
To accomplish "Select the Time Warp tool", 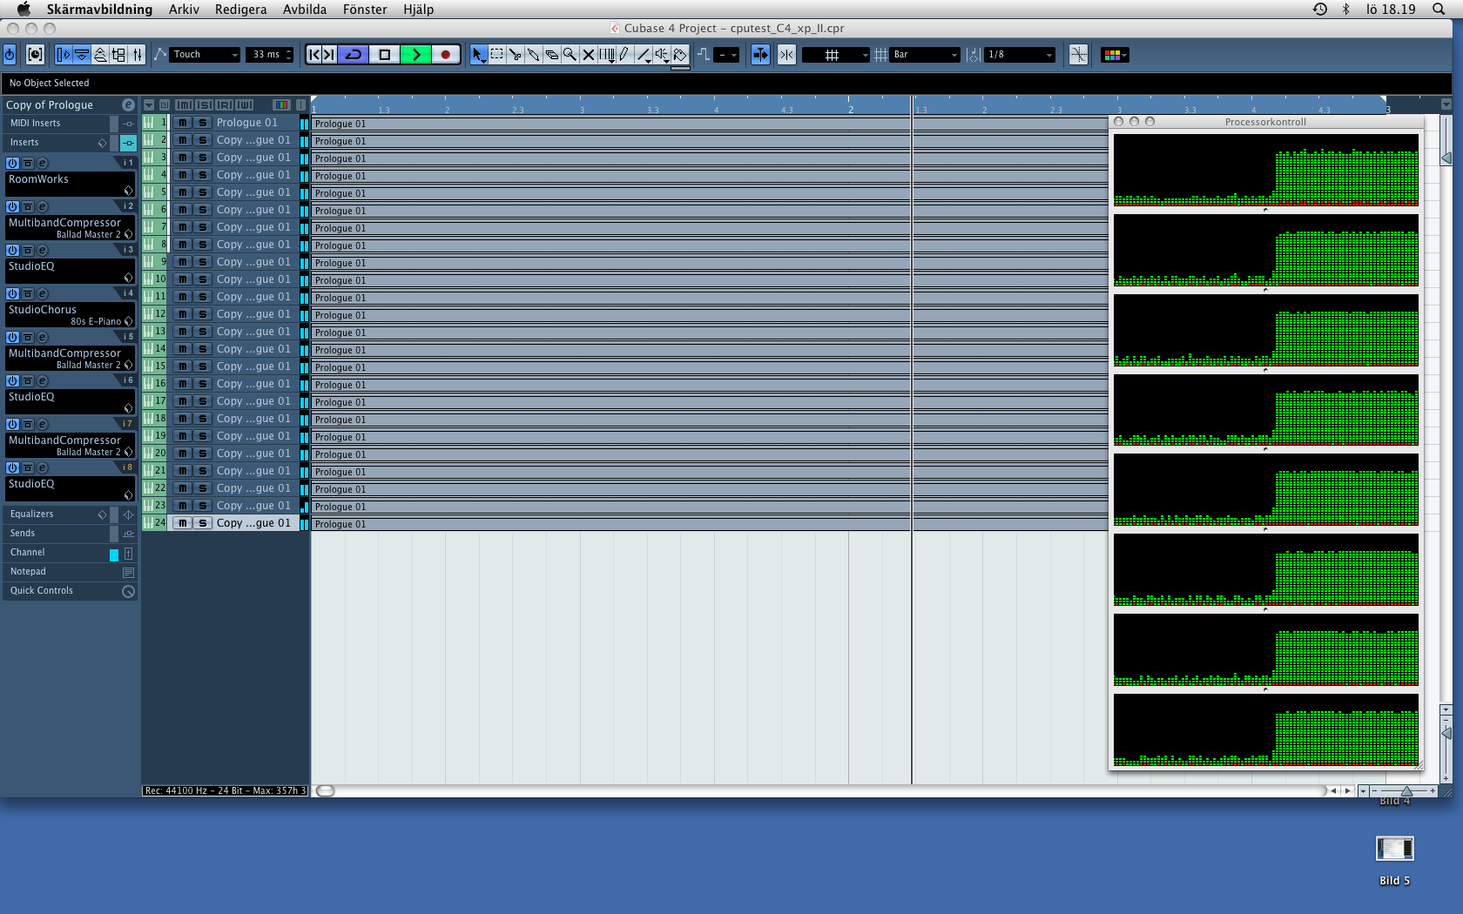I will (606, 55).
